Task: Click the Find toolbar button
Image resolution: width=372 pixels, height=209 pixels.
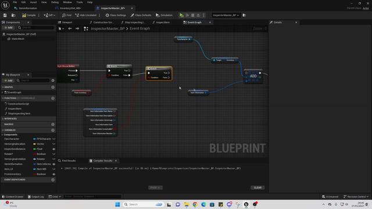Action: coord(67,15)
